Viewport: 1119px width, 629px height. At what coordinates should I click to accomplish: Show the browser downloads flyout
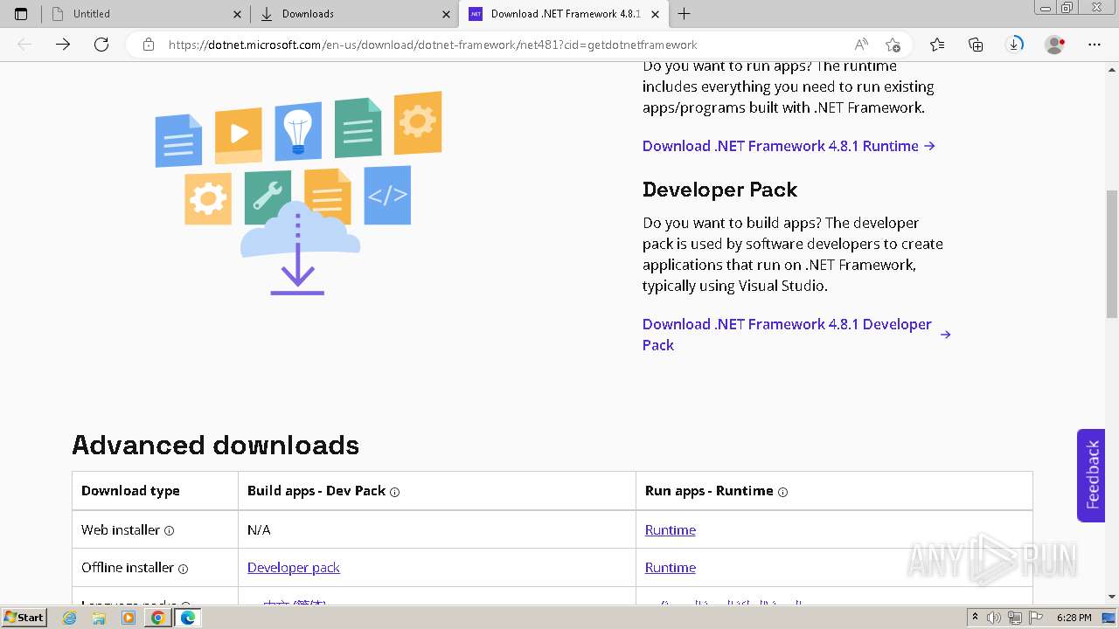tap(1014, 45)
